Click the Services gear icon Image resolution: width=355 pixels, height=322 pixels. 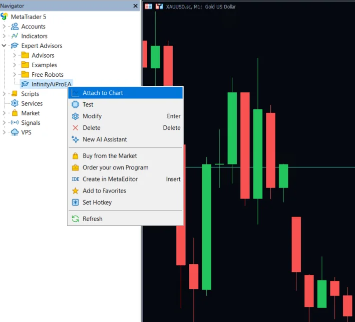[15, 103]
